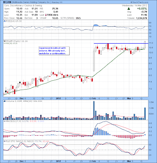
Task: Click the icon before the MGAM (Daily) legend
Action: click(4, 41)
